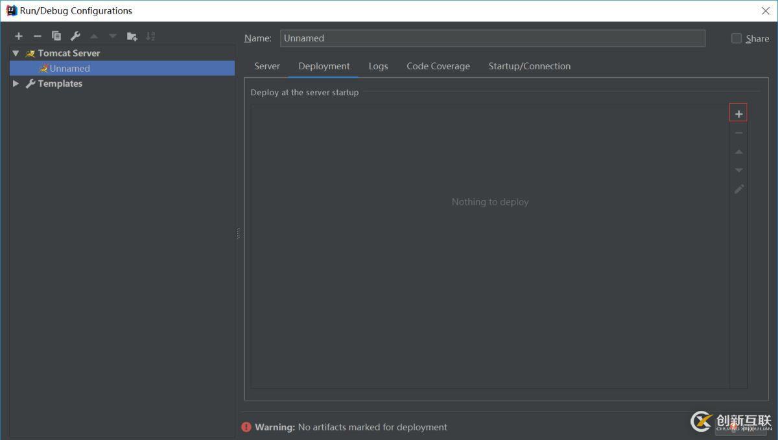Move deployment item up

738,152
